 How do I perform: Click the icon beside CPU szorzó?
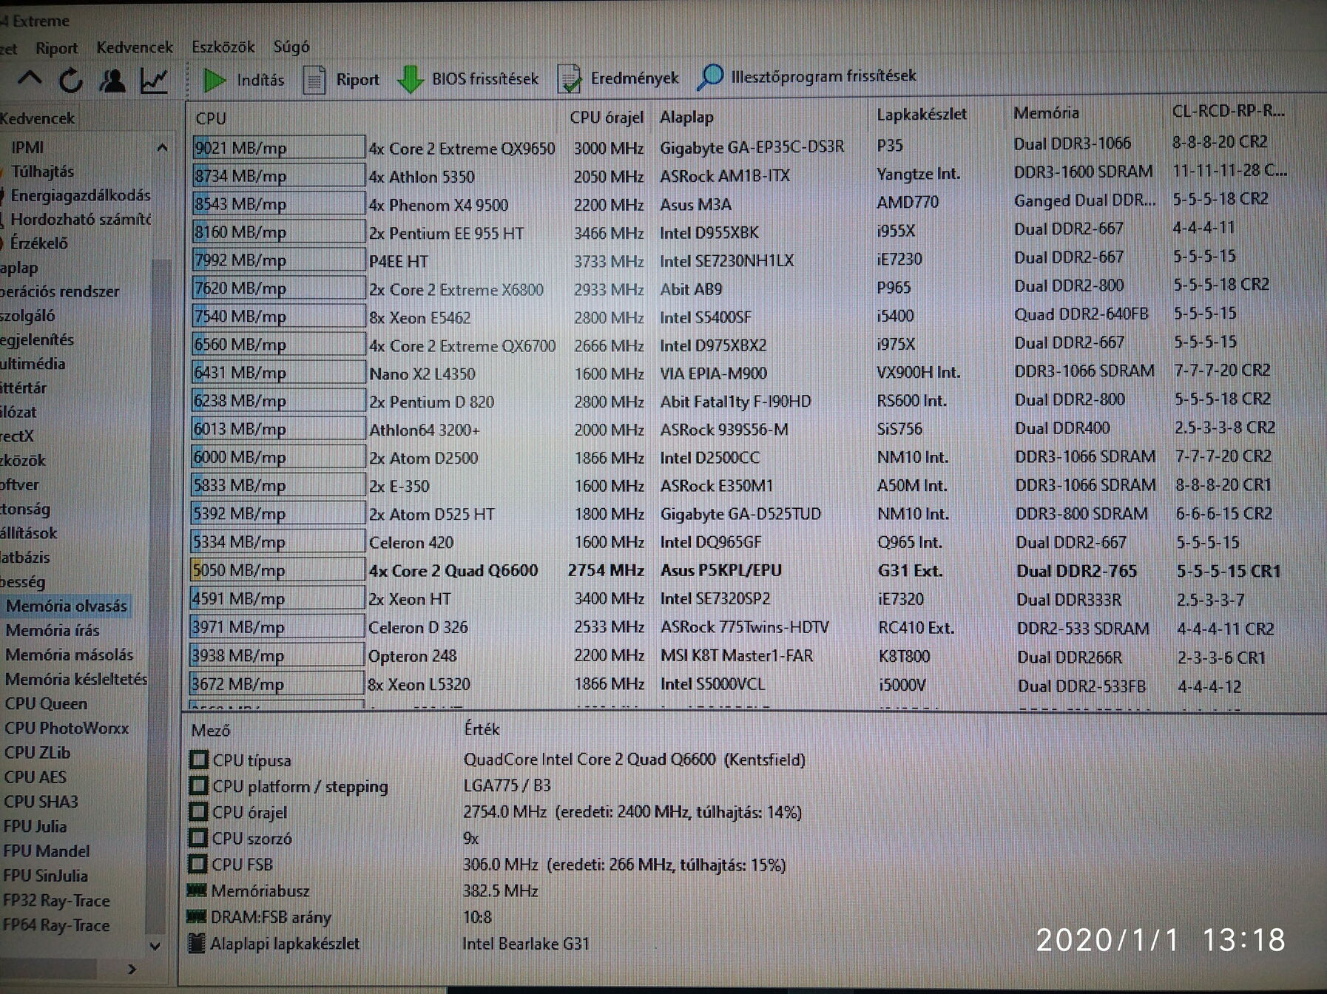click(198, 837)
